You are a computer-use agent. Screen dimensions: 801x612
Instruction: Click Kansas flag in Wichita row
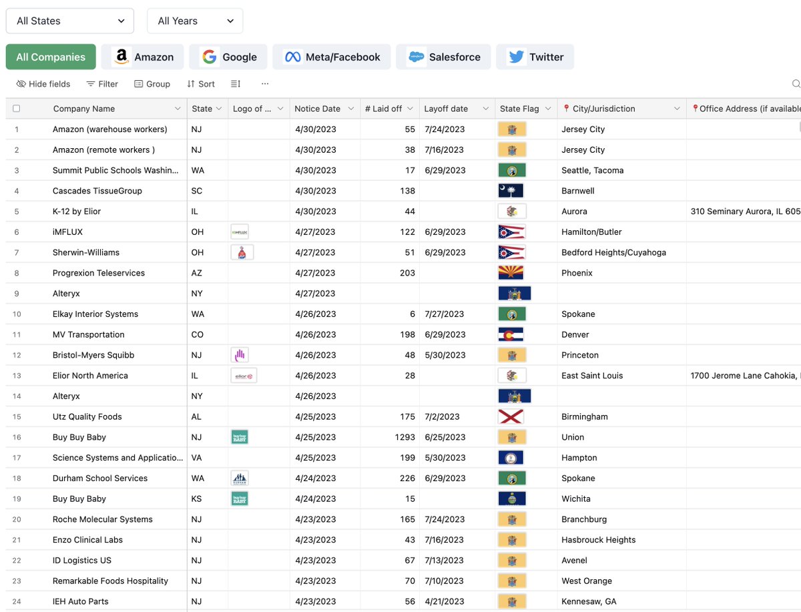click(512, 499)
